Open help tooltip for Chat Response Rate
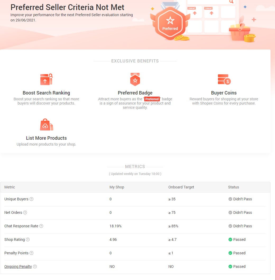The image size is (275, 280). 41,226
